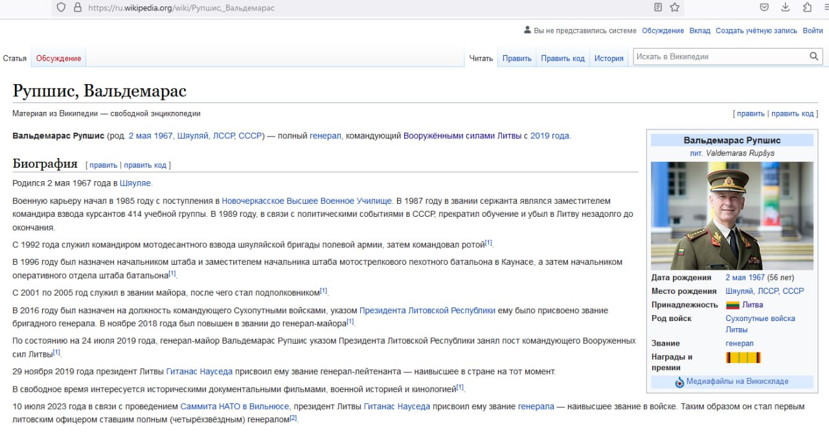Open the Шяуляй link in lead sentence
The image size is (829, 433).
click(x=192, y=136)
